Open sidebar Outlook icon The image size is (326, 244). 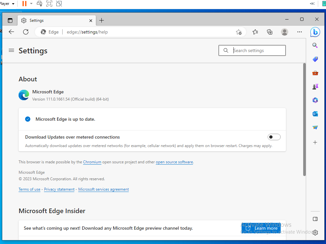pos(315,114)
